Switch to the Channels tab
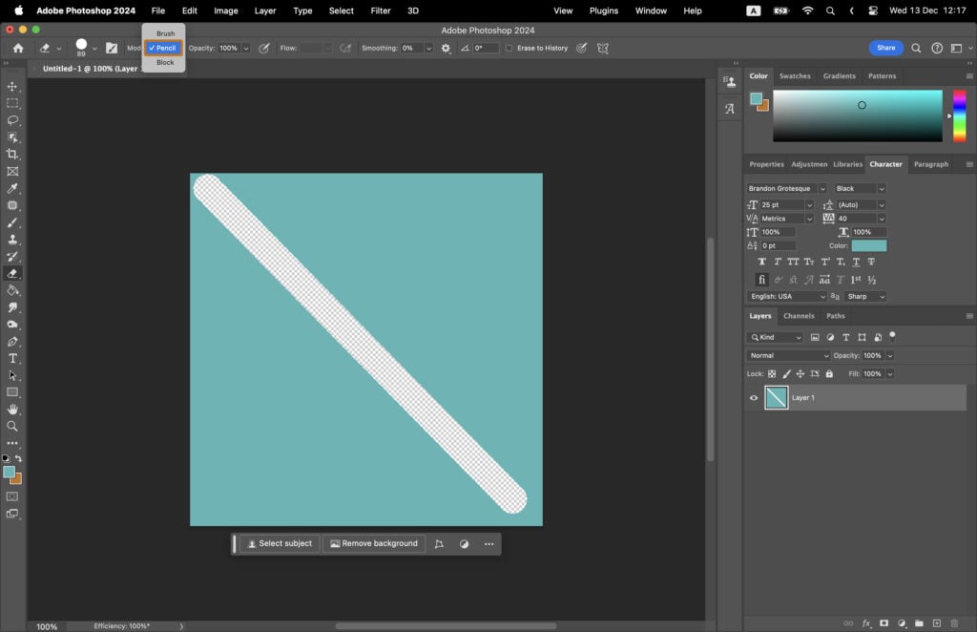Image resolution: width=977 pixels, height=632 pixels. tap(799, 315)
